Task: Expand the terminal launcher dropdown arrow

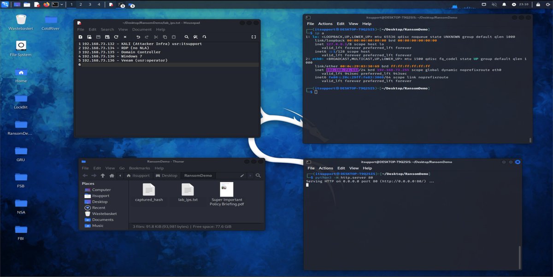Action: [x=61, y=5]
